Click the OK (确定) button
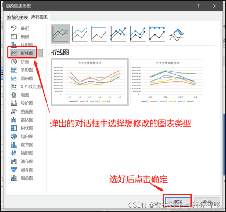The height and width of the screenshot is (212, 226). click(x=178, y=201)
